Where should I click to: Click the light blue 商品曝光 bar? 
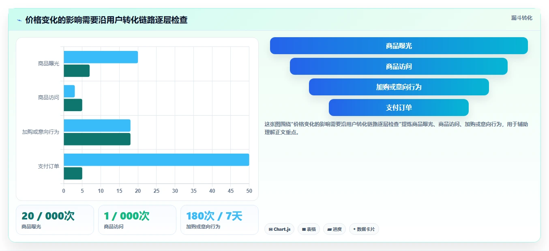click(101, 57)
